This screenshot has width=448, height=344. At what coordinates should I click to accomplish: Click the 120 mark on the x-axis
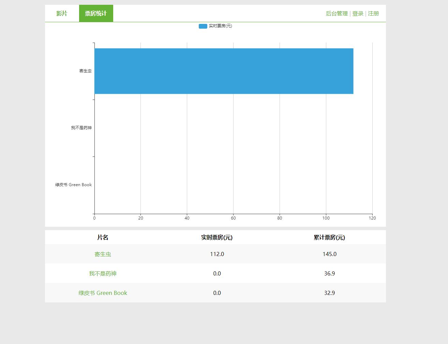click(x=372, y=218)
